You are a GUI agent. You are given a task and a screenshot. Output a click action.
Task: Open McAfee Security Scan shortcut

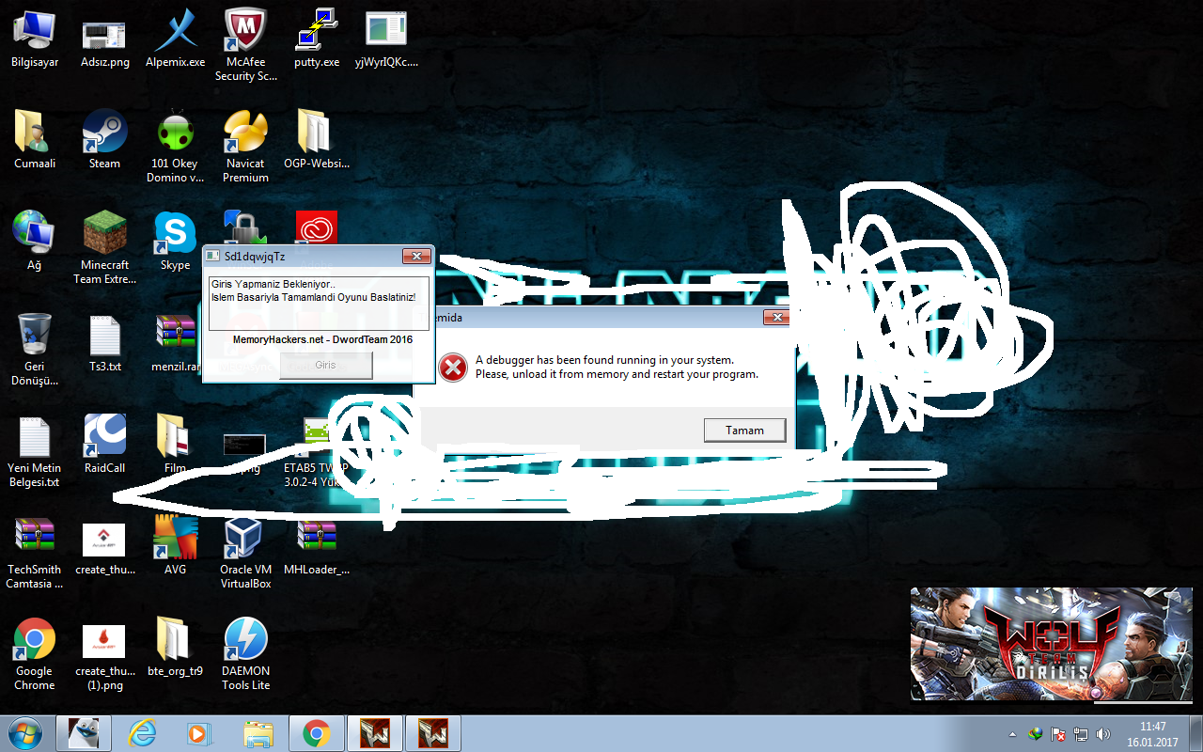245,45
